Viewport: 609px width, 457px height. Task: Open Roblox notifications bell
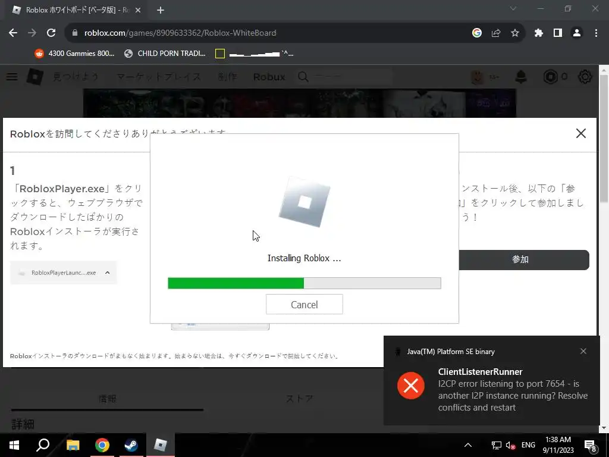click(x=521, y=77)
